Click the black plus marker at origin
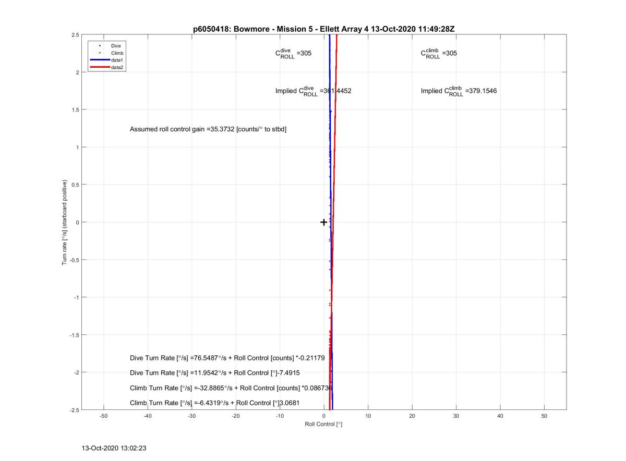 click(323, 222)
